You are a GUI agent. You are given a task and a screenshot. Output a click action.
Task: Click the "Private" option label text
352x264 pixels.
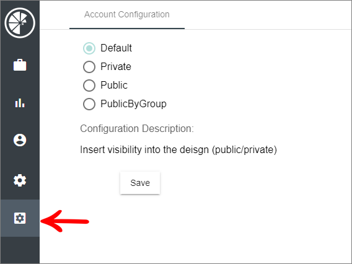click(x=116, y=67)
